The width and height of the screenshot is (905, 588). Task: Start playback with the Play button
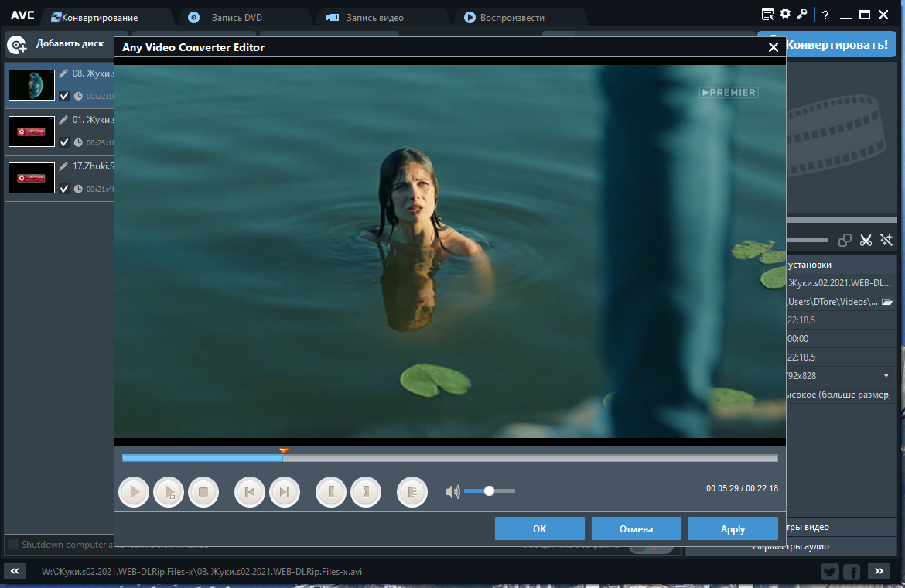click(134, 492)
